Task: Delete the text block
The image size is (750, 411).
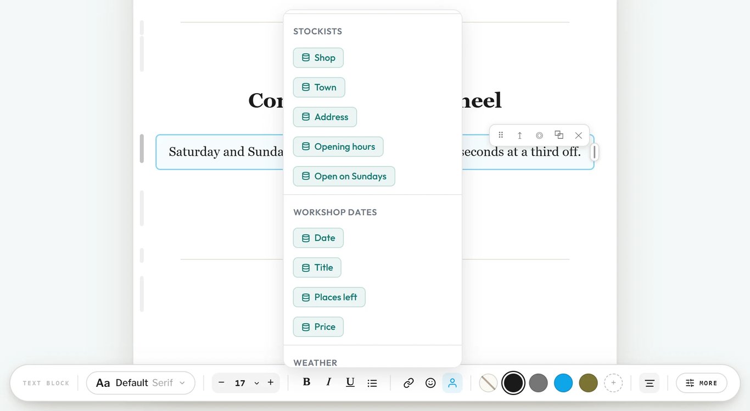Action: click(579, 135)
